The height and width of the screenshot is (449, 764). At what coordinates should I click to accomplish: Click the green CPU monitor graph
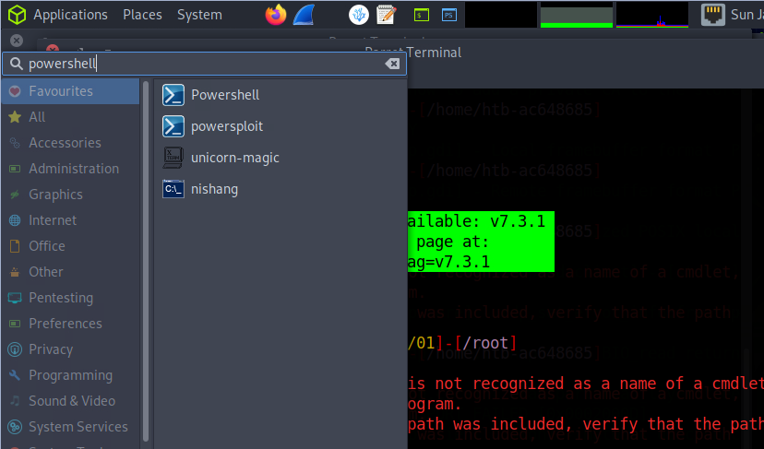(x=577, y=15)
